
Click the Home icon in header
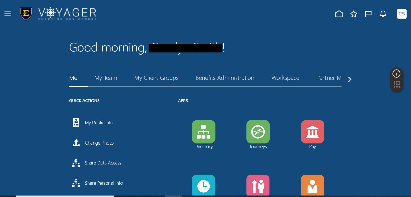point(339,14)
